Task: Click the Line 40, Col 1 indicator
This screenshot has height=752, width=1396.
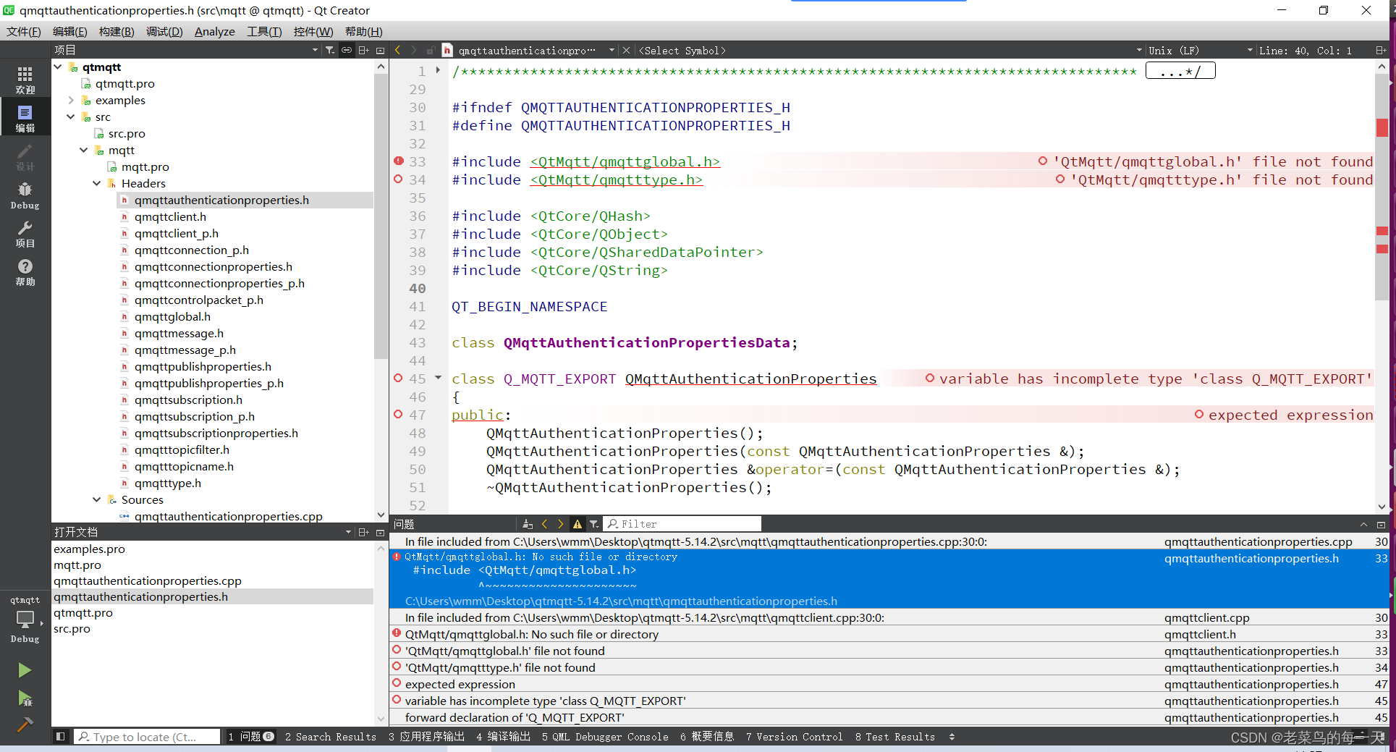Action: point(1306,50)
